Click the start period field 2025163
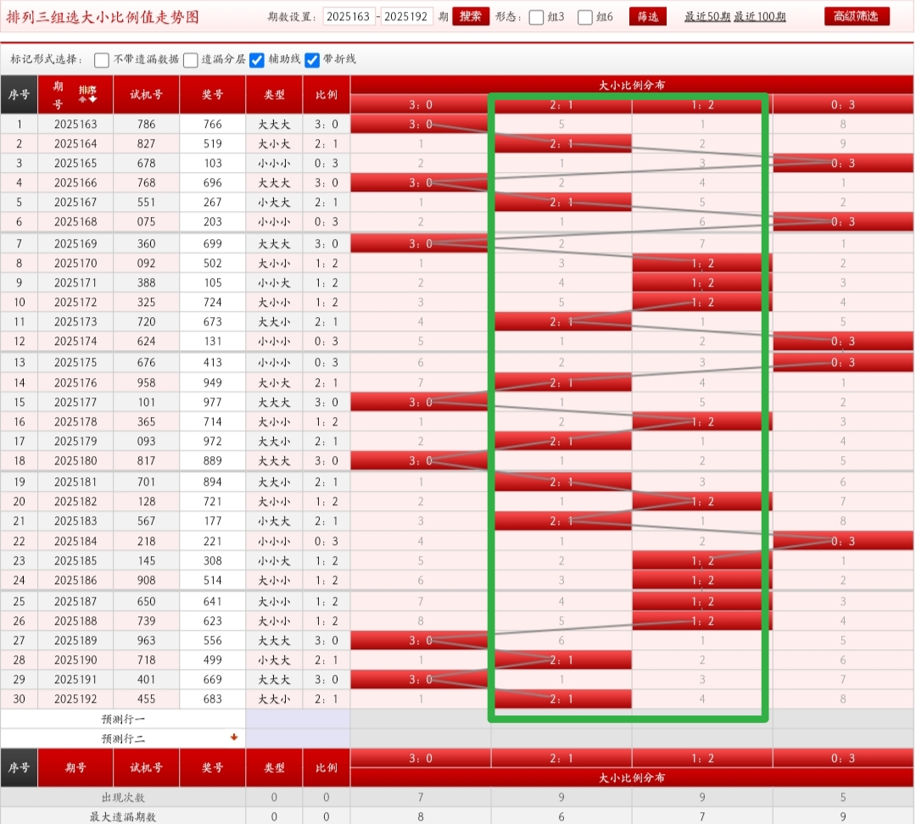Viewport: 916px width, 824px height. [x=349, y=16]
